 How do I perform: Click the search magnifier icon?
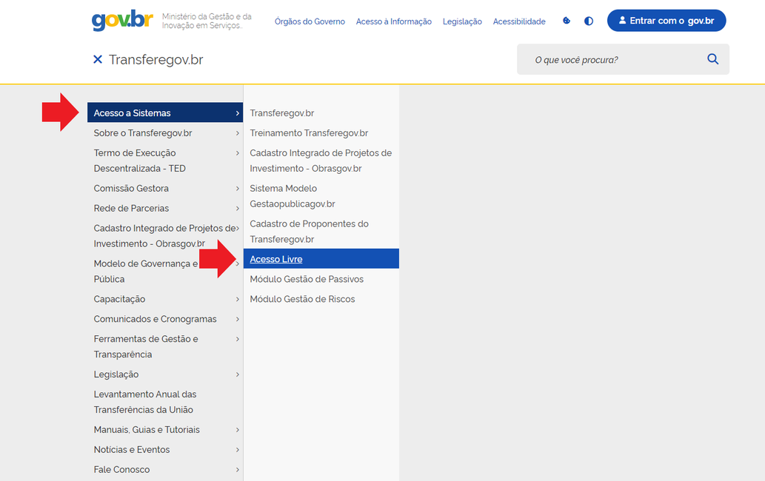(x=712, y=58)
